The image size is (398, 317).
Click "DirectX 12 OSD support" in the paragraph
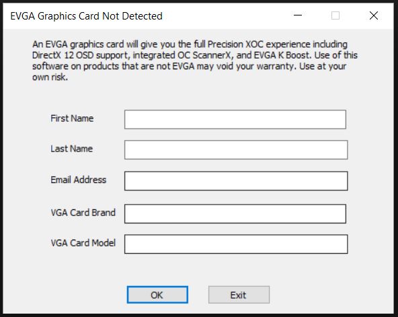pyautogui.click(x=81, y=55)
